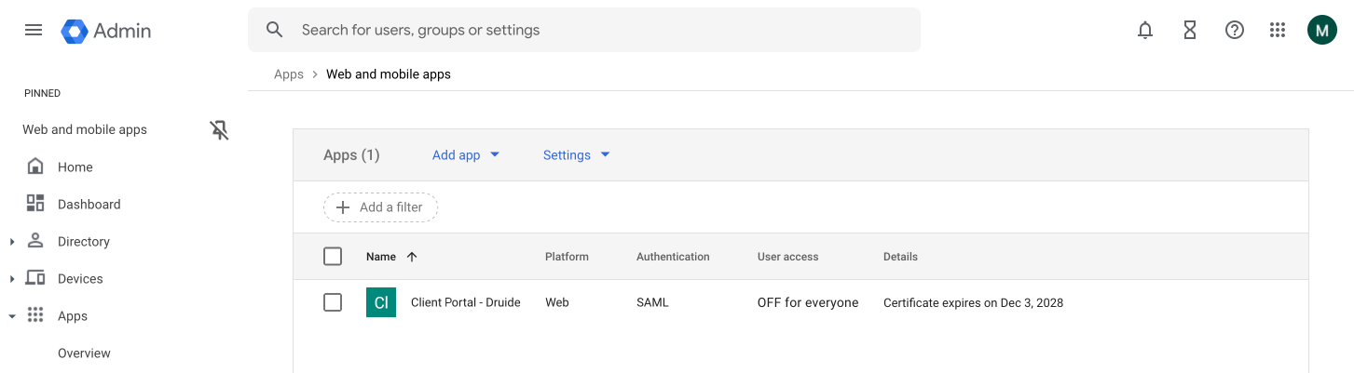Click the Client Portal app icon

point(381,302)
